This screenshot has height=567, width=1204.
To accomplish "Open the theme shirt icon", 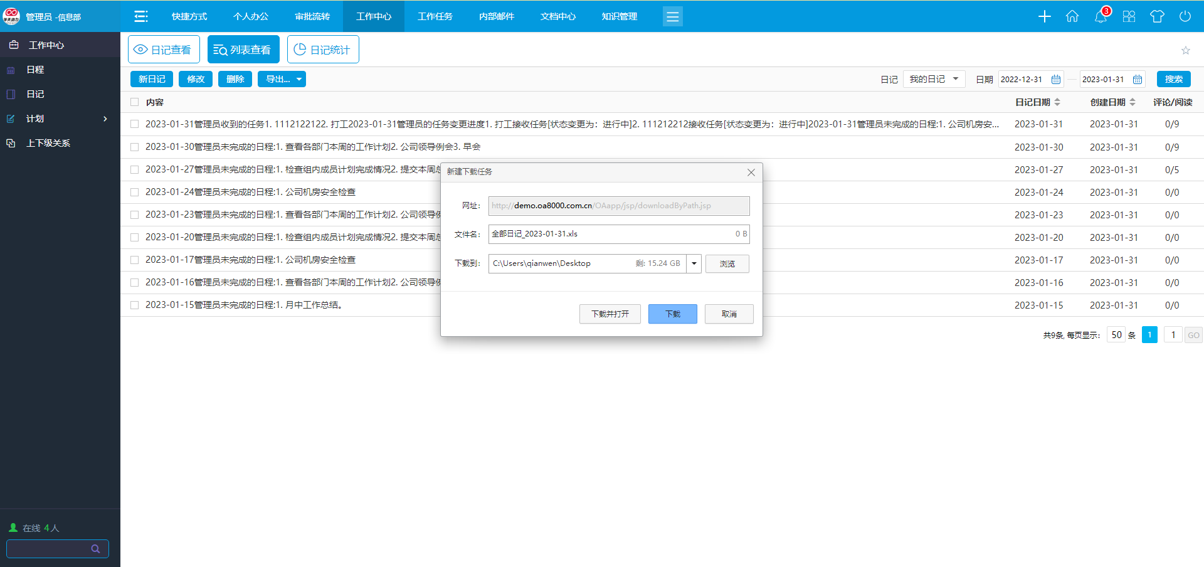I will (x=1157, y=17).
